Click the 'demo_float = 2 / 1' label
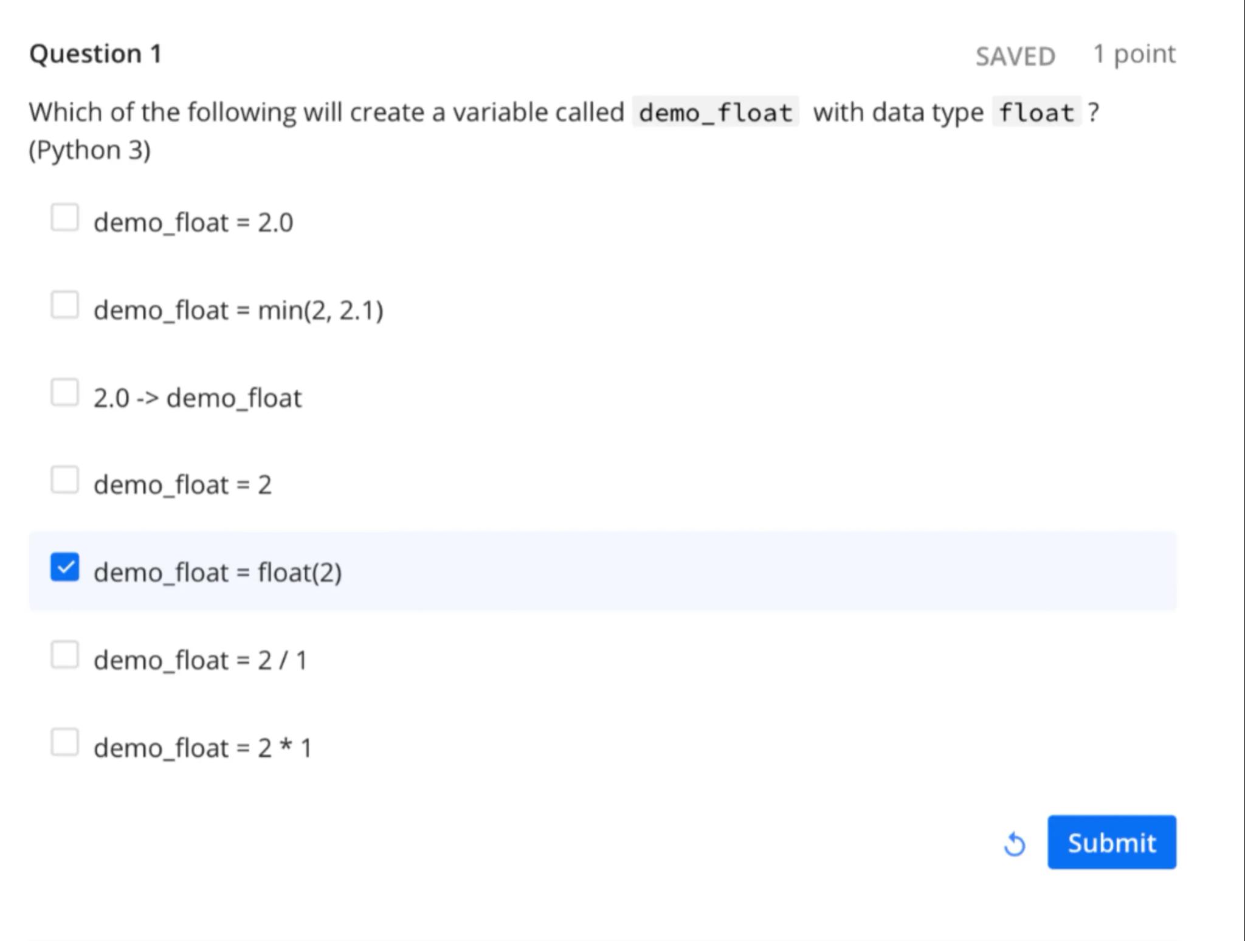Screen dimensions: 1245x941 (x=200, y=660)
